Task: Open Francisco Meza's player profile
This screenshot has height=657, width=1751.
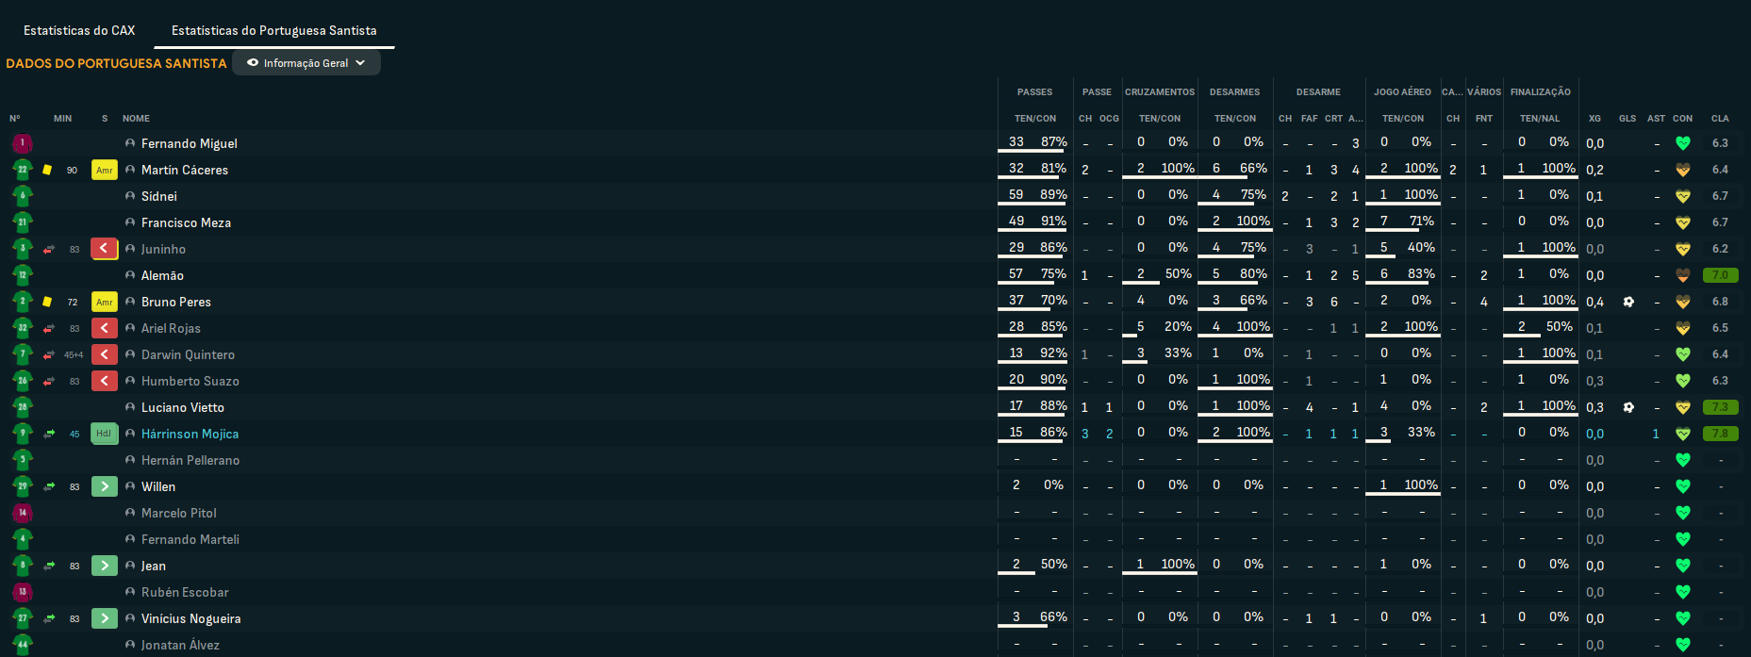Action: (186, 222)
